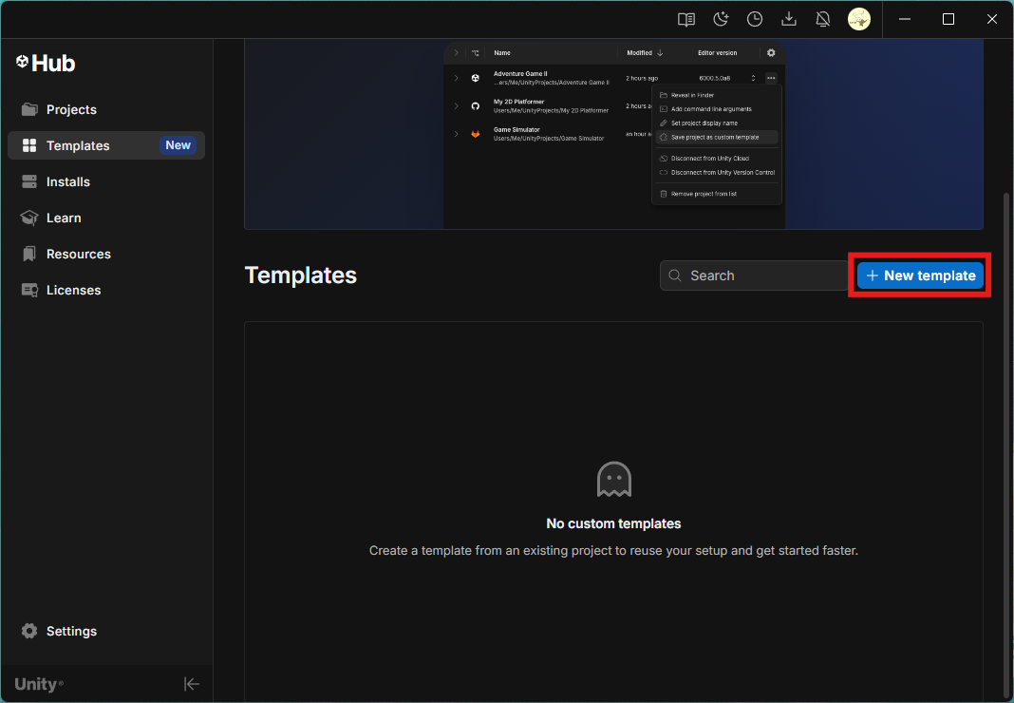Click the ghost icon in the empty state
1014x703 pixels.
pyautogui.click(x=613, y=480)
